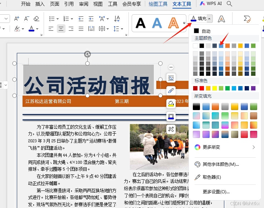
Task: Click the line spacing icon
Action: point(116,29)
